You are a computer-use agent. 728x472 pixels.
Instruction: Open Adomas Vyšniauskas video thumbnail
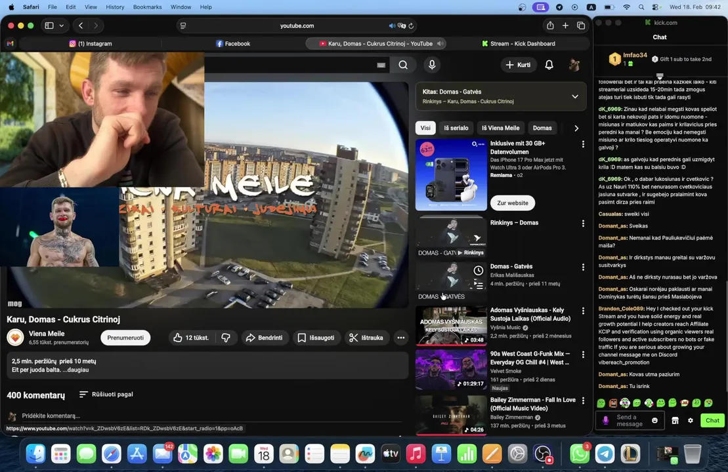[451, 326]
